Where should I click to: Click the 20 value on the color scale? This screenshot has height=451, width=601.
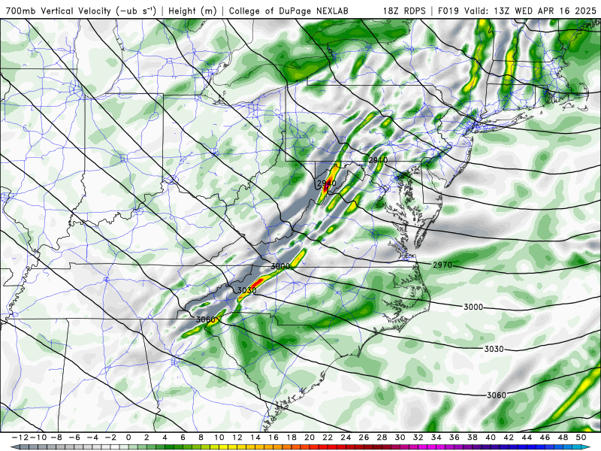[310, 437]
